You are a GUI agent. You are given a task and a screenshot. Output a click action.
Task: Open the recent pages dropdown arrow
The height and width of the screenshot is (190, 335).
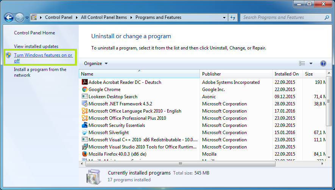coord(27,18)
